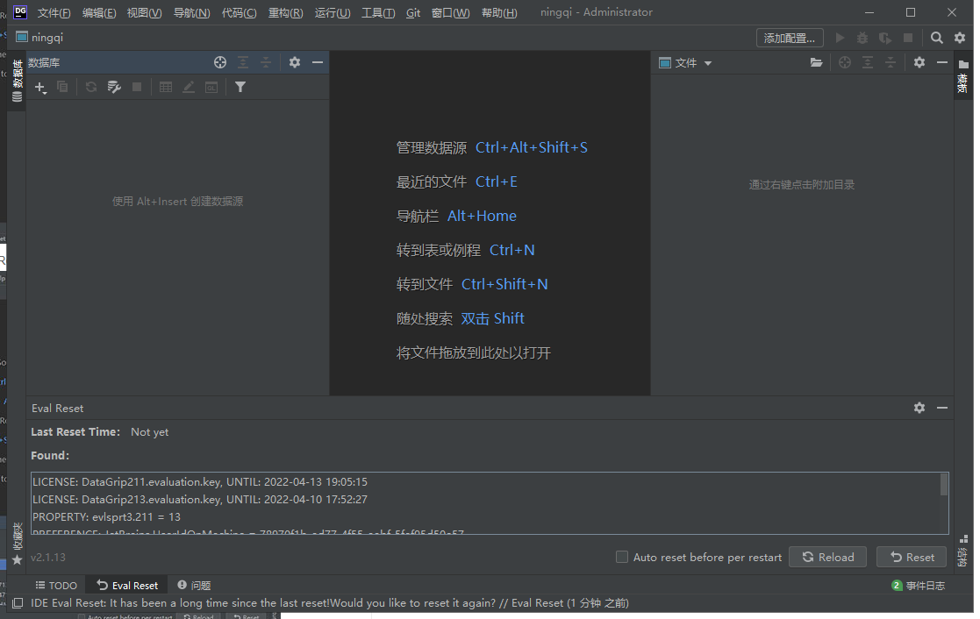Screen dimensions: 980x619
Task: Open the 视图(V) menu
Action: click(145, 12)
